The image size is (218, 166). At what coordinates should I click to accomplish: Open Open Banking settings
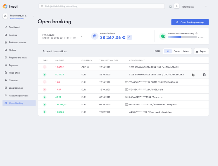point(190,22)
